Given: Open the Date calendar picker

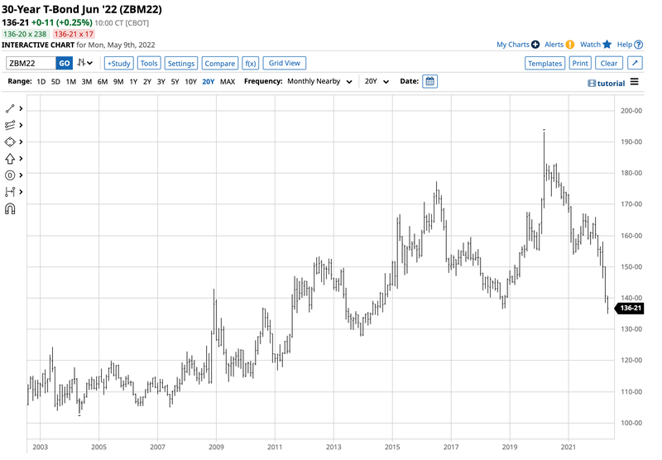Looking at the screenshot, I should pos(429,81).
